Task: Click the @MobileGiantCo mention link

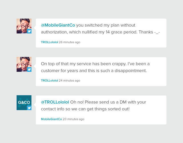Action: (x=58, y=25)
